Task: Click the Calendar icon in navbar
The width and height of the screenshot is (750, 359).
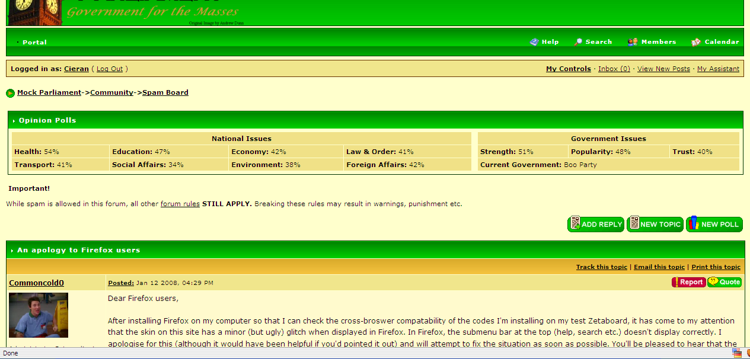Action: coord(696,42)
